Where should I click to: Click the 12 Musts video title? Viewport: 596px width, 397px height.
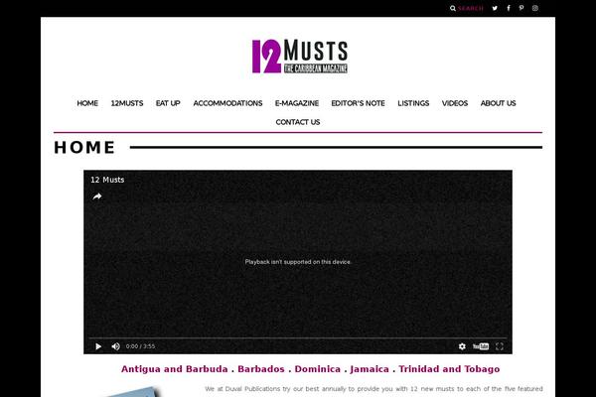coord(107,180)
